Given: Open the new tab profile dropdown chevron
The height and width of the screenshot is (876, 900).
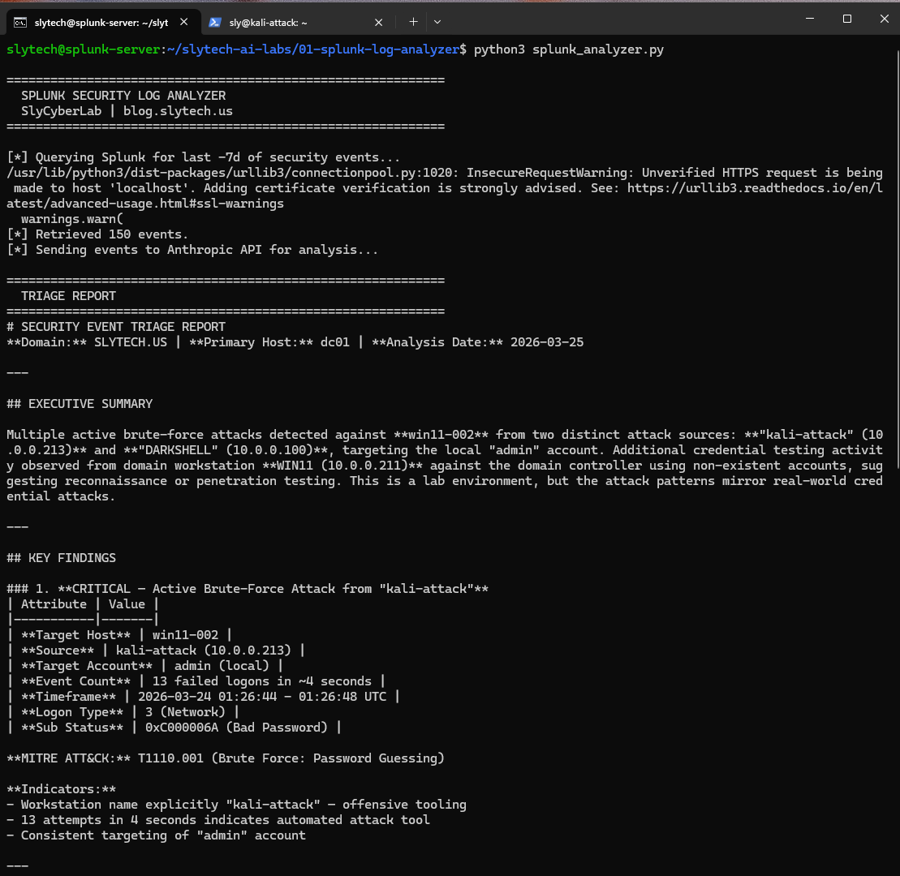Looking at the screenshot, I should [x=437, y=22].
